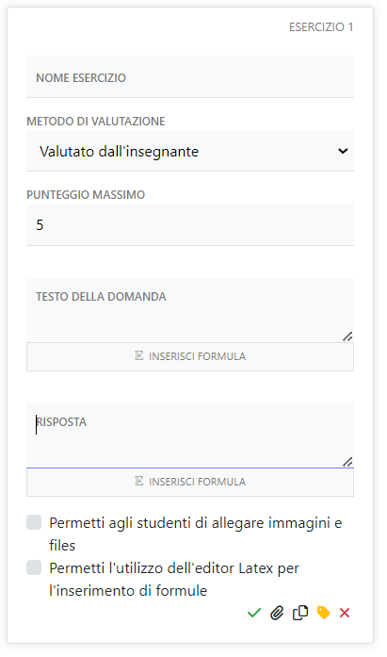Screen dimensions: 387x657
Task: Click into the Punteggio massimo field
Action: click(190, 225)
